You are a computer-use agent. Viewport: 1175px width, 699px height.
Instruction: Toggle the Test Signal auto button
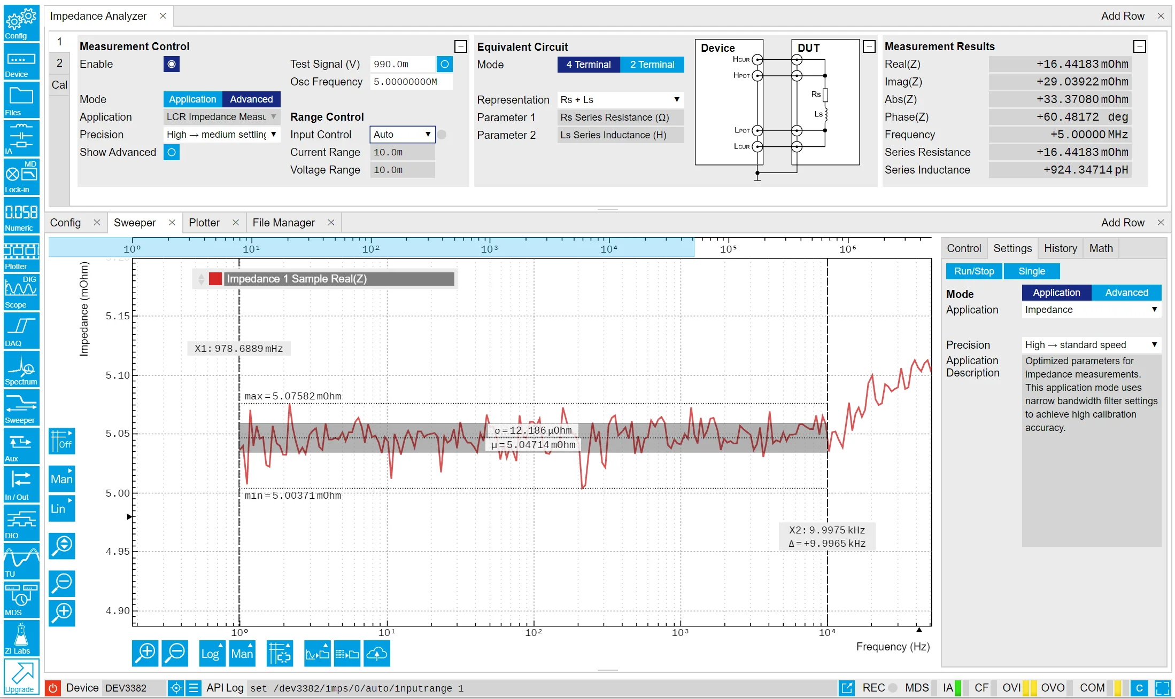click(445, 64)
